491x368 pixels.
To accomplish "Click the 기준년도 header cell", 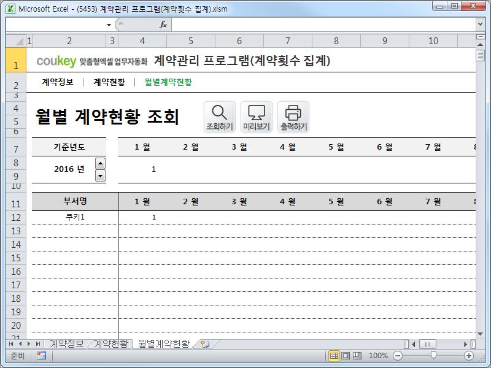I will pyautogui.click(x=69, y=147).
